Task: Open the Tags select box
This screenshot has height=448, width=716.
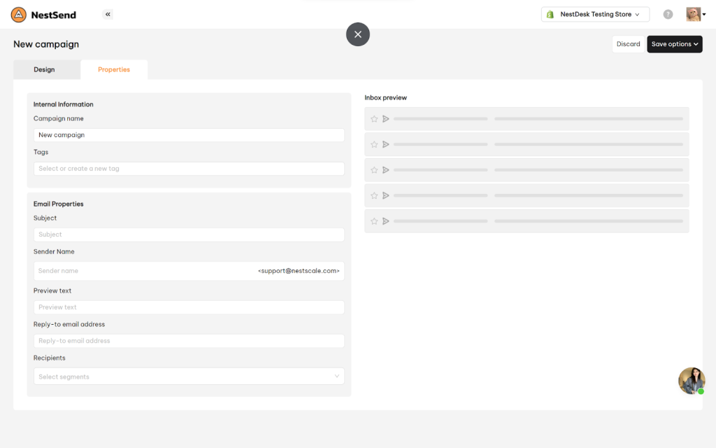Action: coord(189,169)
